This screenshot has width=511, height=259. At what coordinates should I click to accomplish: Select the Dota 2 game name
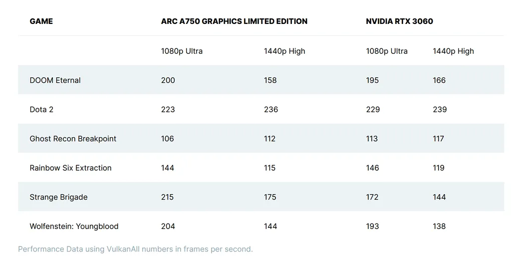point(41,110)
